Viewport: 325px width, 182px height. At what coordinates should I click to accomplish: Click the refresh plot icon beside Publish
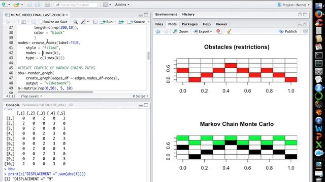pos(305,31)
